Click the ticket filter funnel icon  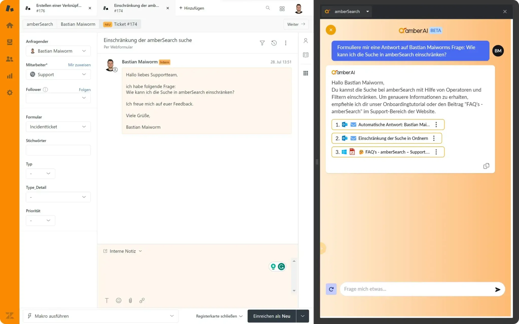pyautogui.click(x=262, y=43)
